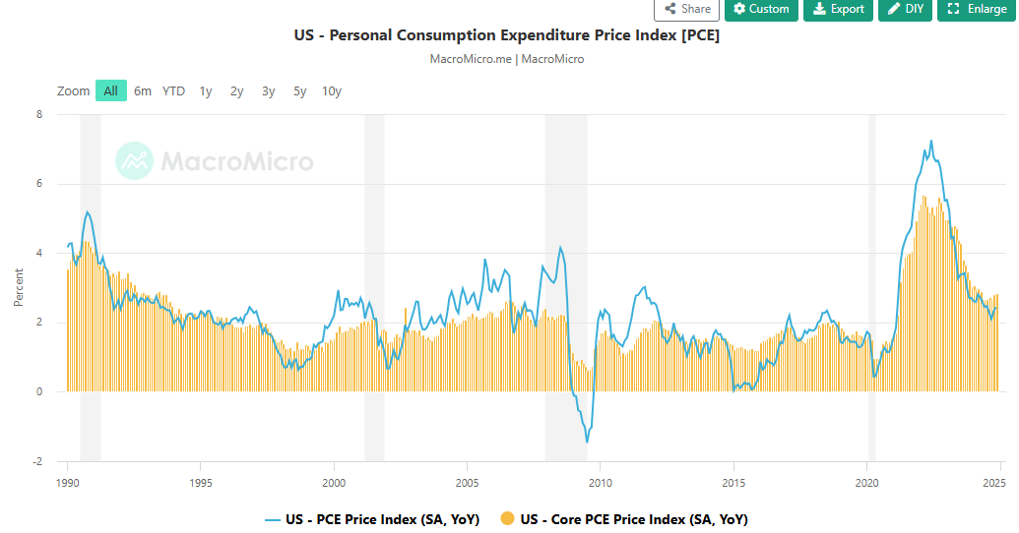Click the chart title text
The width and height of the screenshot is (1019, 533).
point(507,35)
